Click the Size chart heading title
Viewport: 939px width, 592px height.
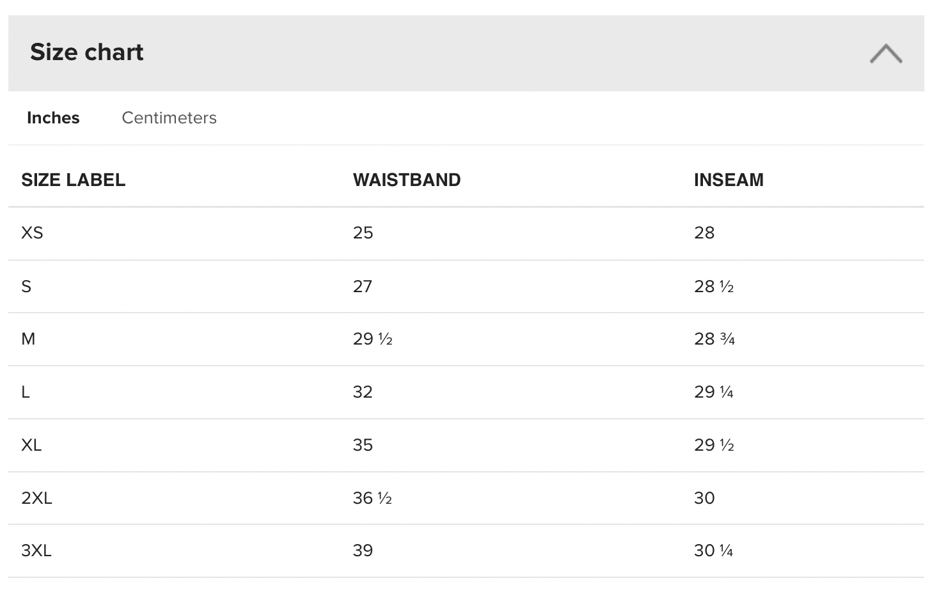(x=87, y=52)
